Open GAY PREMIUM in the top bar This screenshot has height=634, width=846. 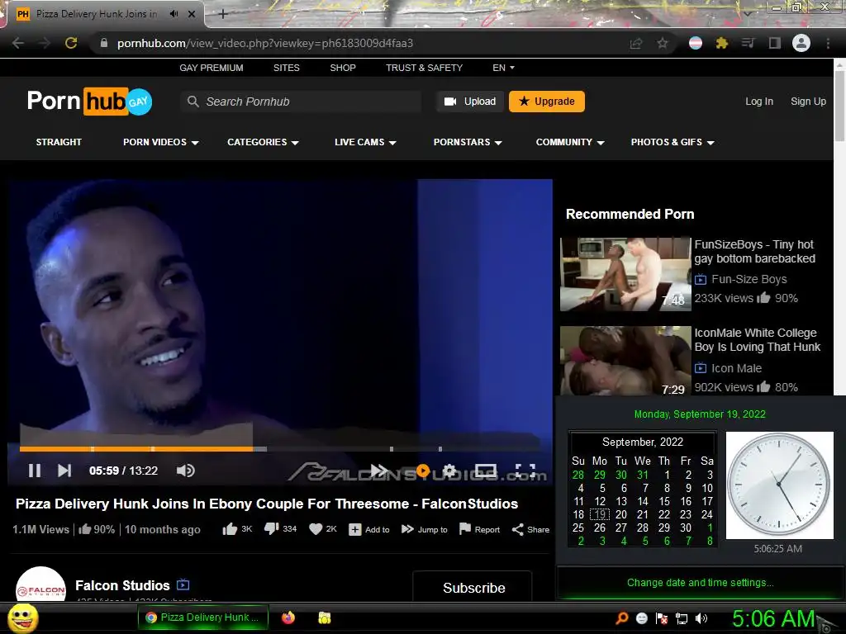(x=211, y=68)
